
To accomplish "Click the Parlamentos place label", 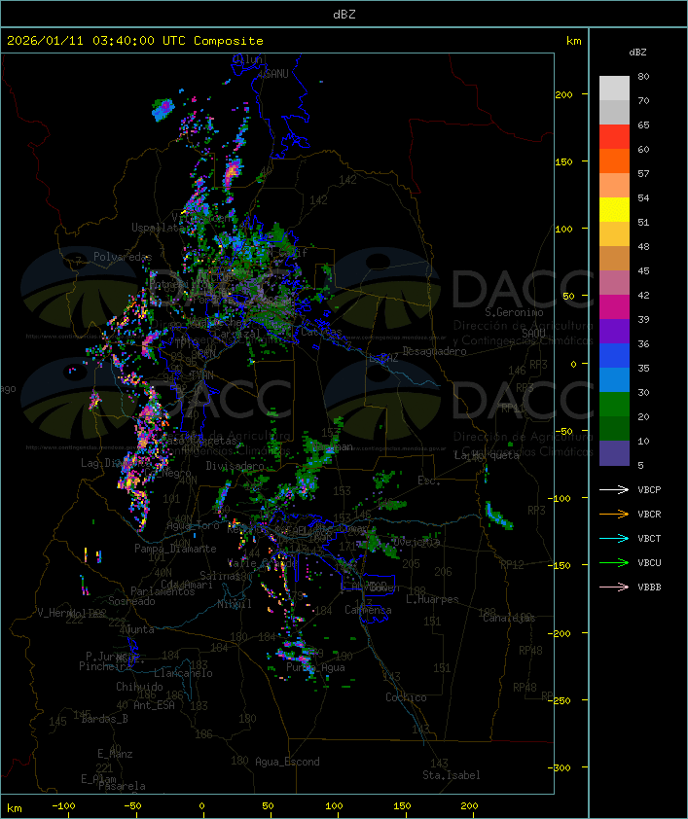I will tap(163, 591).
